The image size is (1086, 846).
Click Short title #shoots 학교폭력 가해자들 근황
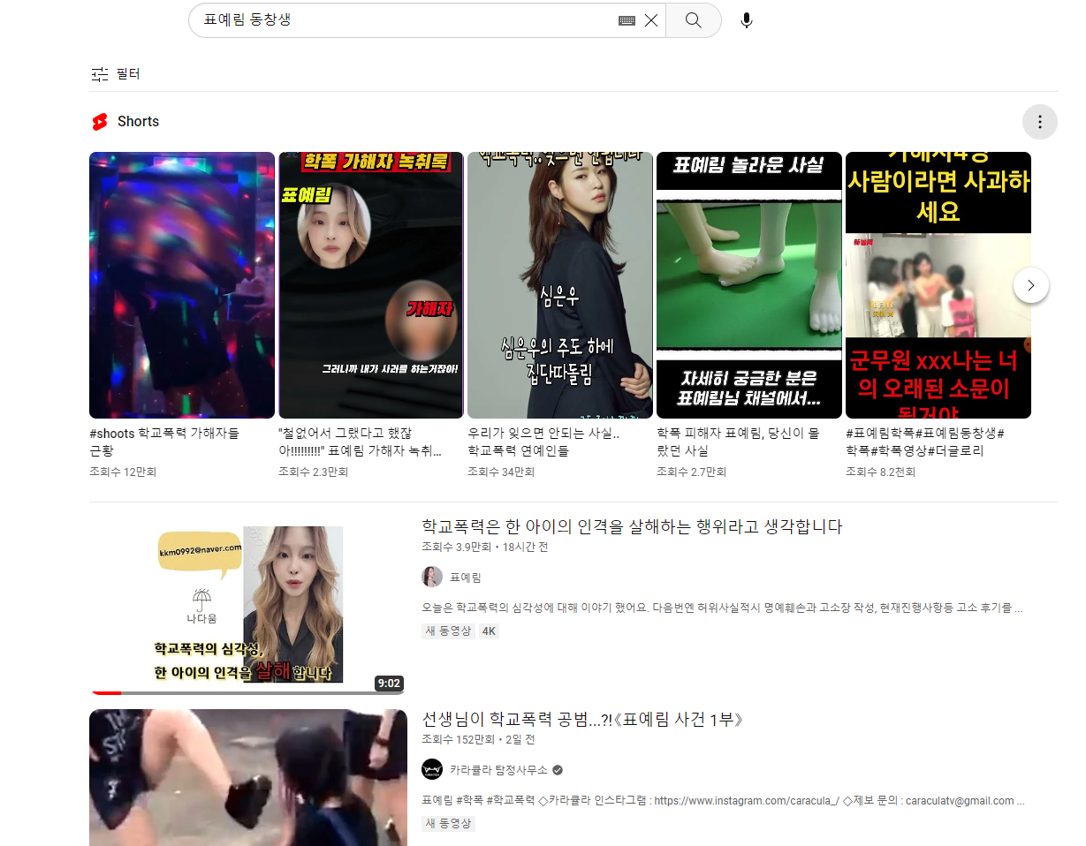[164, 442]
